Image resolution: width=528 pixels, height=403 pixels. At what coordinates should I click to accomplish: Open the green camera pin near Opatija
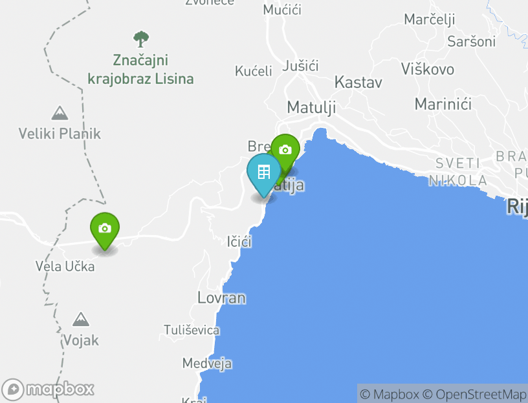(285, 151)
